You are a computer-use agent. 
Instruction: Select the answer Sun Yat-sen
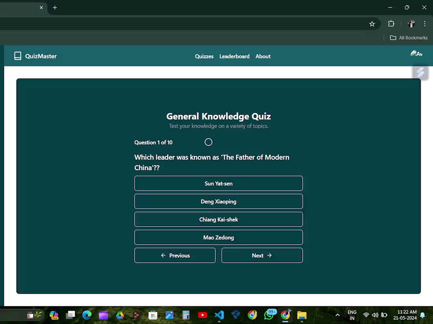[218, 183]
